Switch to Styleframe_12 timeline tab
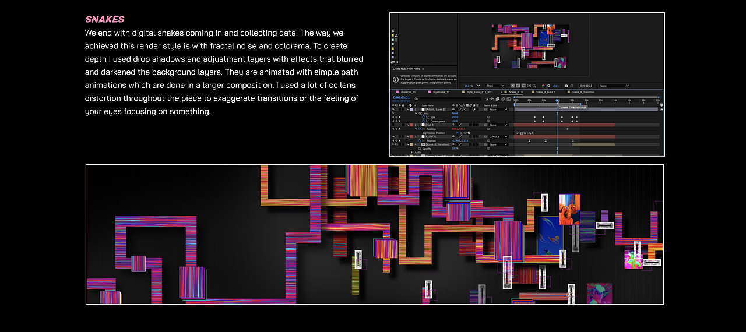746x332 pixels. [x=441, y=92]
